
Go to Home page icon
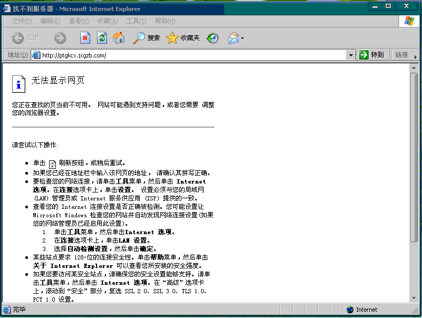(x=119, y=38)
